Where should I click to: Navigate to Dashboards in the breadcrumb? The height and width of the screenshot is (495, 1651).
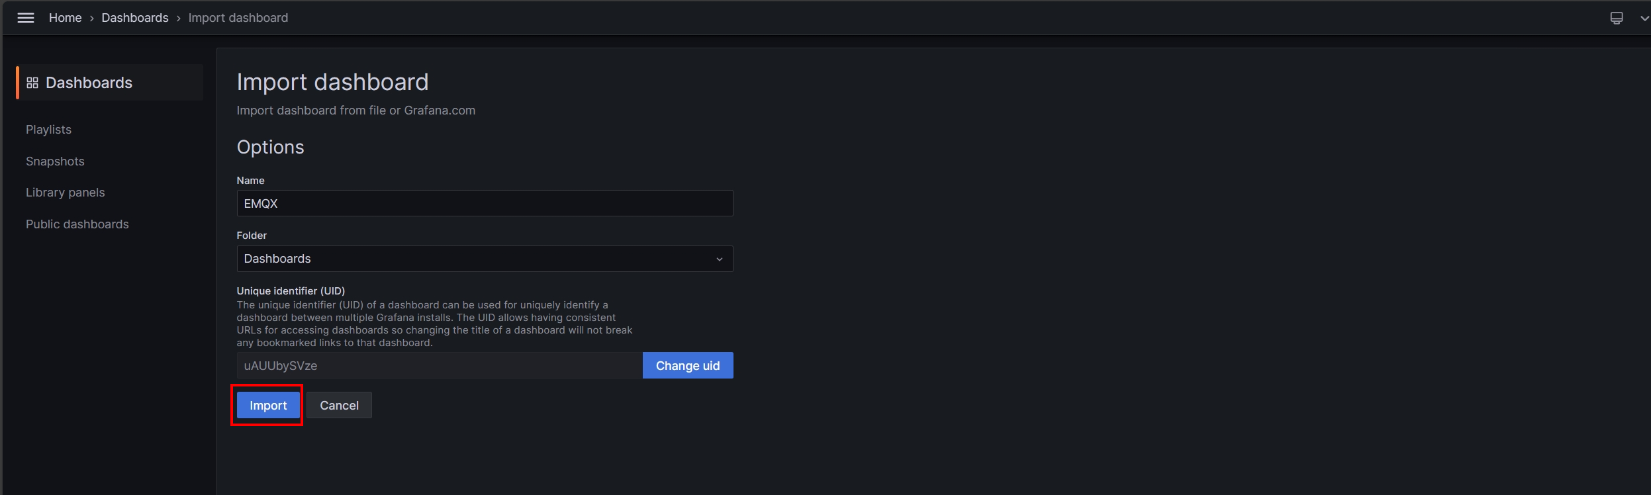coord(134,18)
